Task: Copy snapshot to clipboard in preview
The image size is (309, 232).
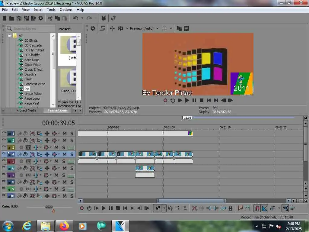Action: click(x=179, y=28)
